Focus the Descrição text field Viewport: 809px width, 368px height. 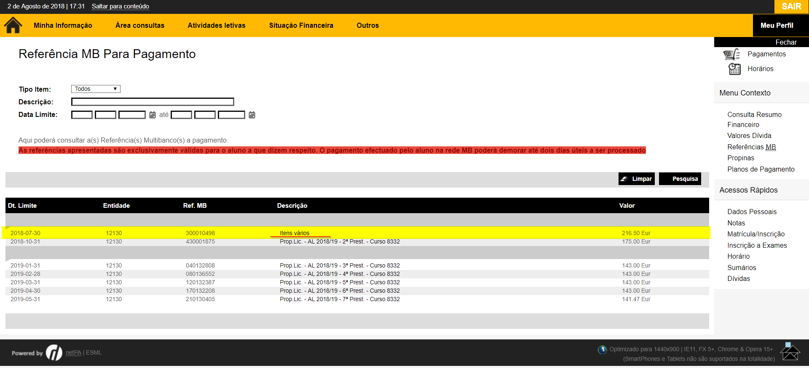pos(153,102)
